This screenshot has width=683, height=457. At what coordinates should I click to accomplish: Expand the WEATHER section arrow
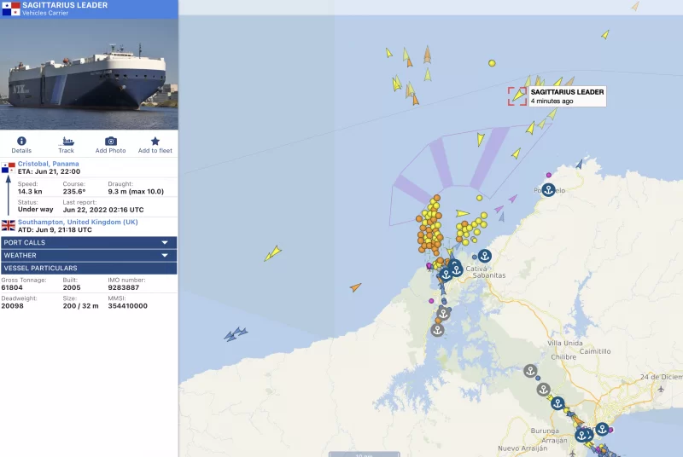coord(165,255)
